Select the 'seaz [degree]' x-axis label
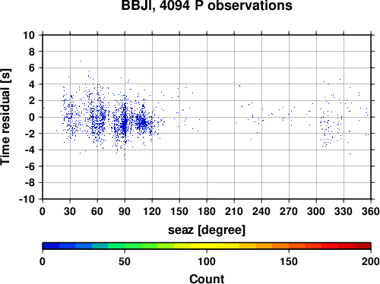This screenshot has width=380, height=284. 207,230
